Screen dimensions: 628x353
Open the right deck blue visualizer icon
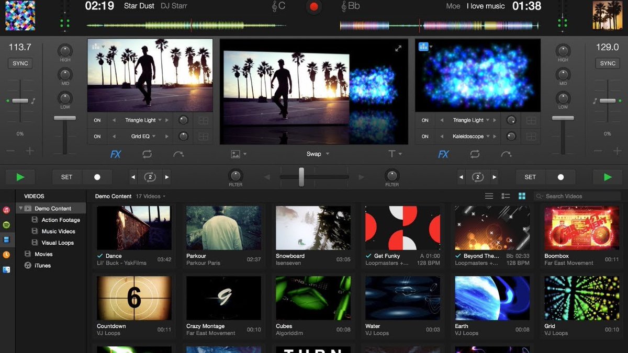click(423, 47)
